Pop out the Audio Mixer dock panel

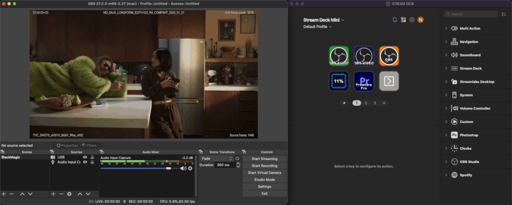[x=101, y=152]
